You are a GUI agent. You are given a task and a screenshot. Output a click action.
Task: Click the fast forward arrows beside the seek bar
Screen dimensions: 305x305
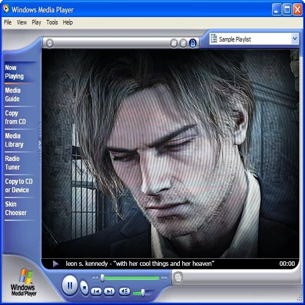pos(165,278)
